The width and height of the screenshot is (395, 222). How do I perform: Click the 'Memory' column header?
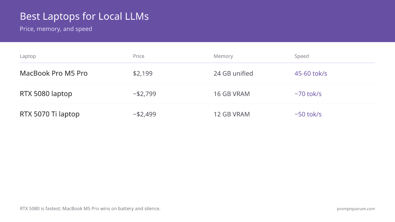223,56
